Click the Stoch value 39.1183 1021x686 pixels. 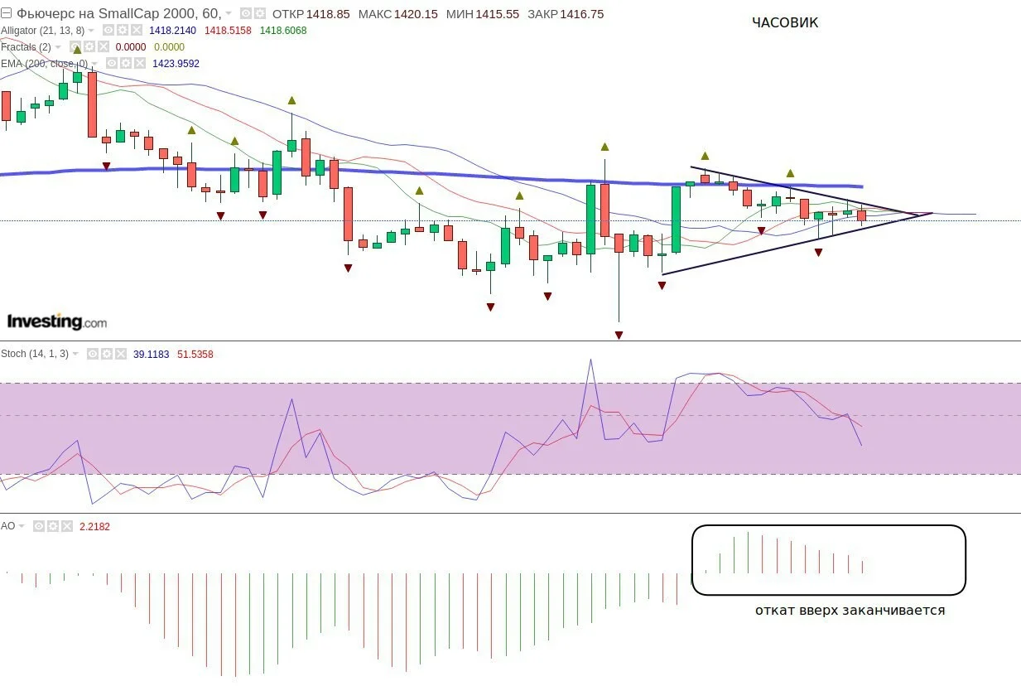pos(152,354)
